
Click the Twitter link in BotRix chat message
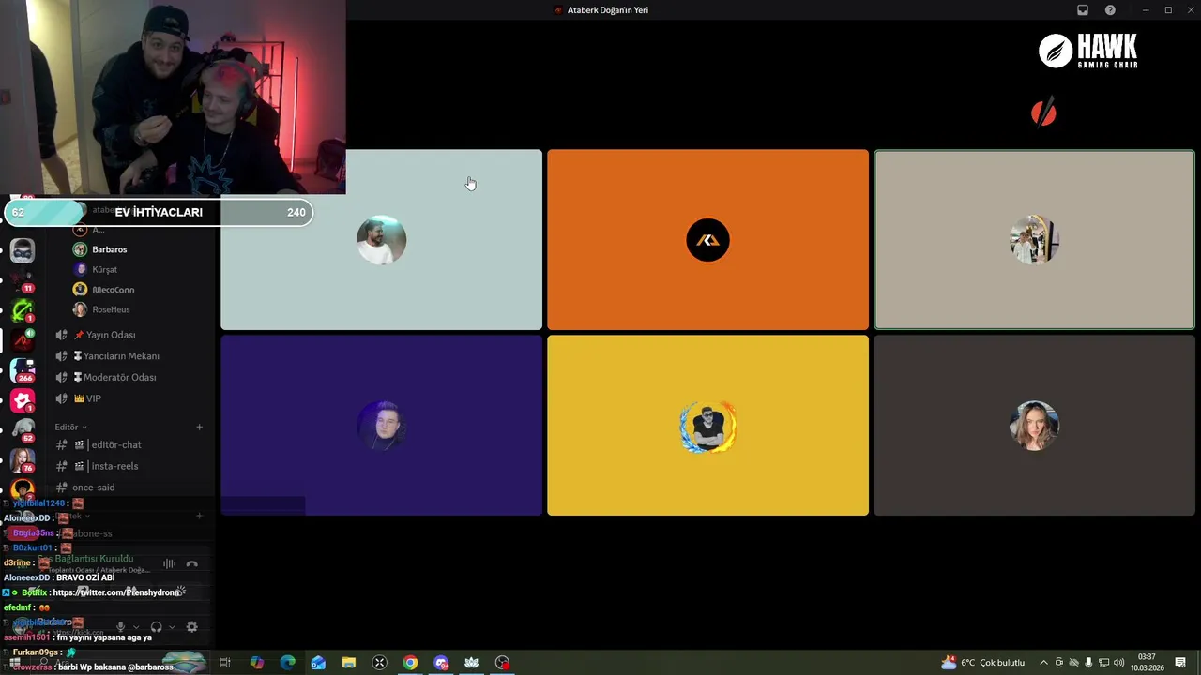[x=115, y=592]
